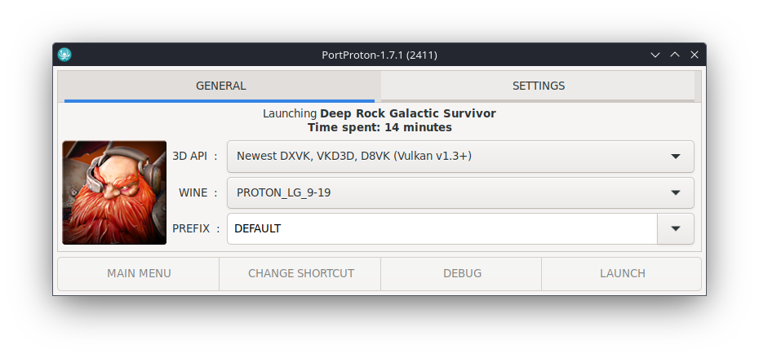Start the game in DEBUG mode

(x=462, y=273)
